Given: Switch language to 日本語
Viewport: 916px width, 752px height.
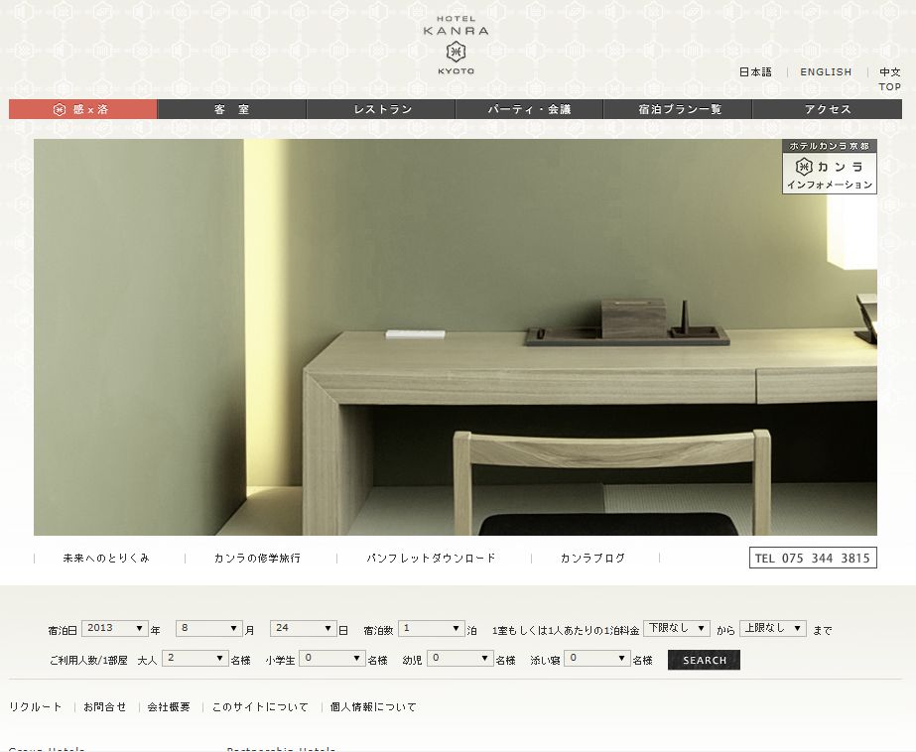Looking at the screenshot, I should point(755,71).
